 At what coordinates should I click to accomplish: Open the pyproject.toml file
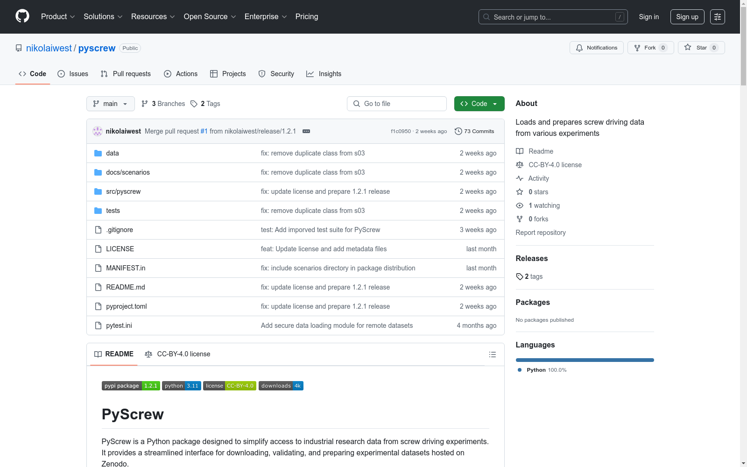click(x=127, y=306)
